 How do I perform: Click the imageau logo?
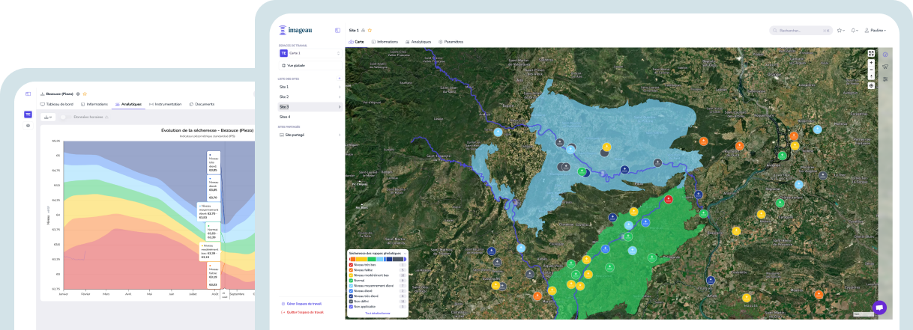[x=296, y=30]
